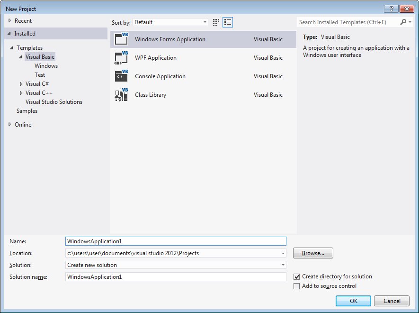Switch to small icons view
The height and width of the screenshot is (313, 419).
pyautogui.click(x=215, y=22)
